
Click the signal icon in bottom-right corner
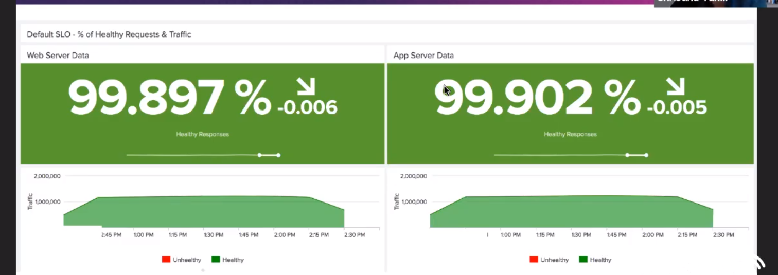pyautogui.click(x=759, y=263)
